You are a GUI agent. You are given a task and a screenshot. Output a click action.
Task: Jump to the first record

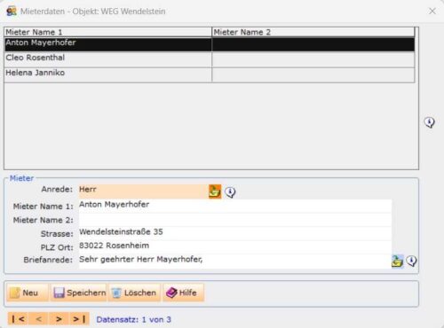(18, 319)
